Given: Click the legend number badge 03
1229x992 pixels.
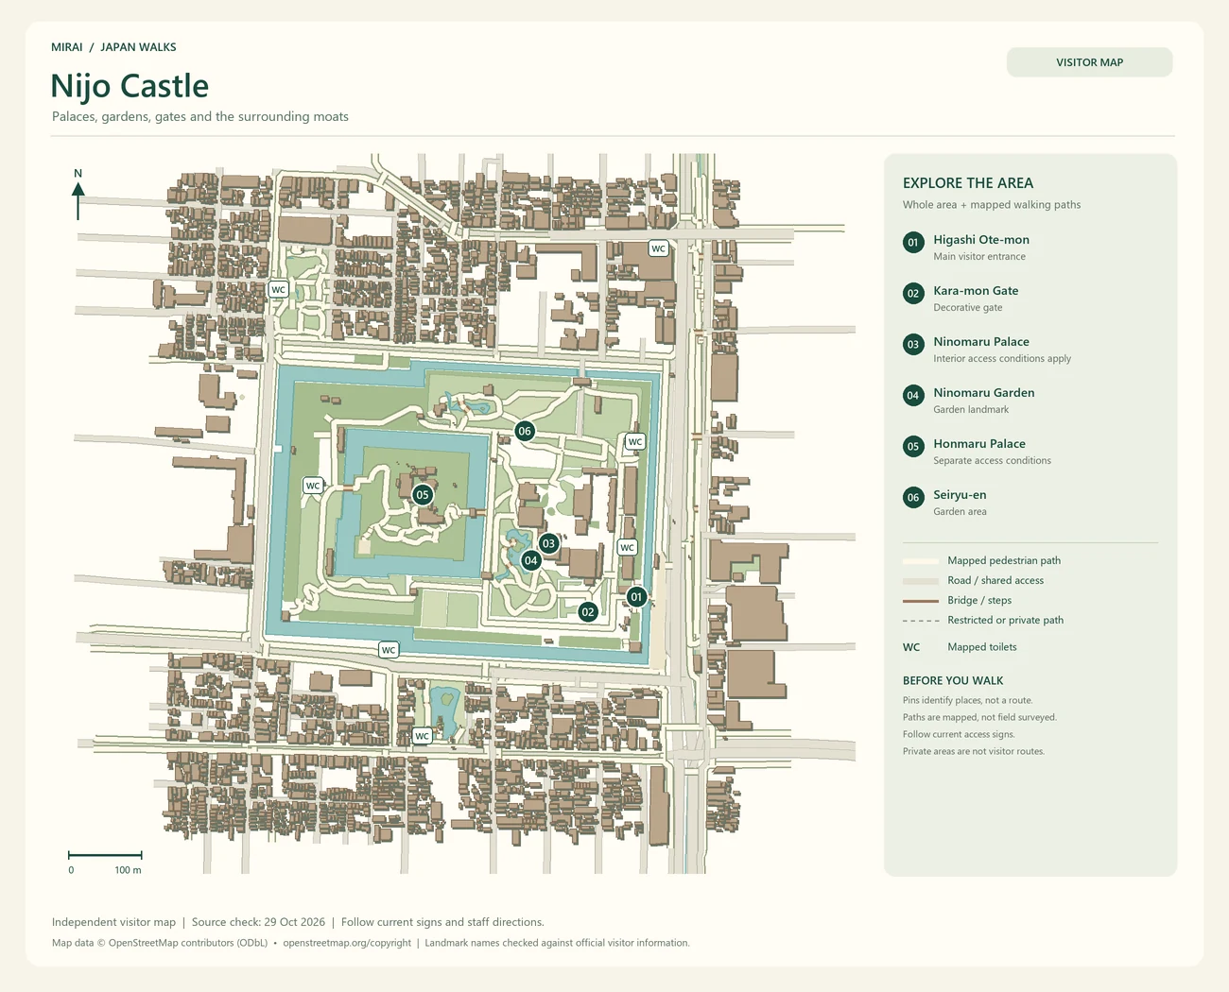Looking at the screenshot, I should coord(913,345).
